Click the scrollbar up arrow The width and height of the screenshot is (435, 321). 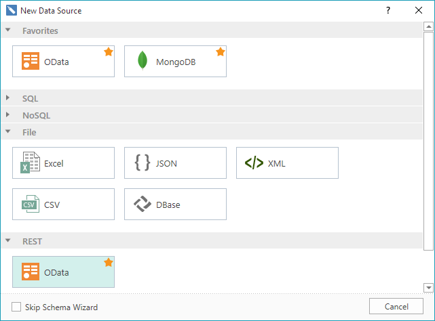(429, 26)
